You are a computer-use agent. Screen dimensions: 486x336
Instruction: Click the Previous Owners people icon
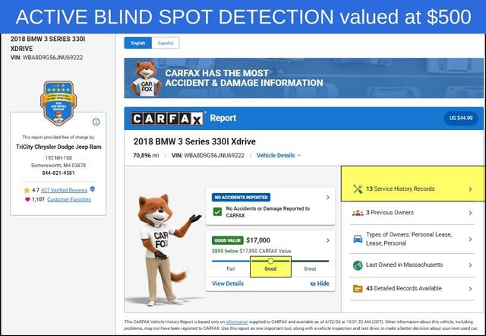(358, 213)
